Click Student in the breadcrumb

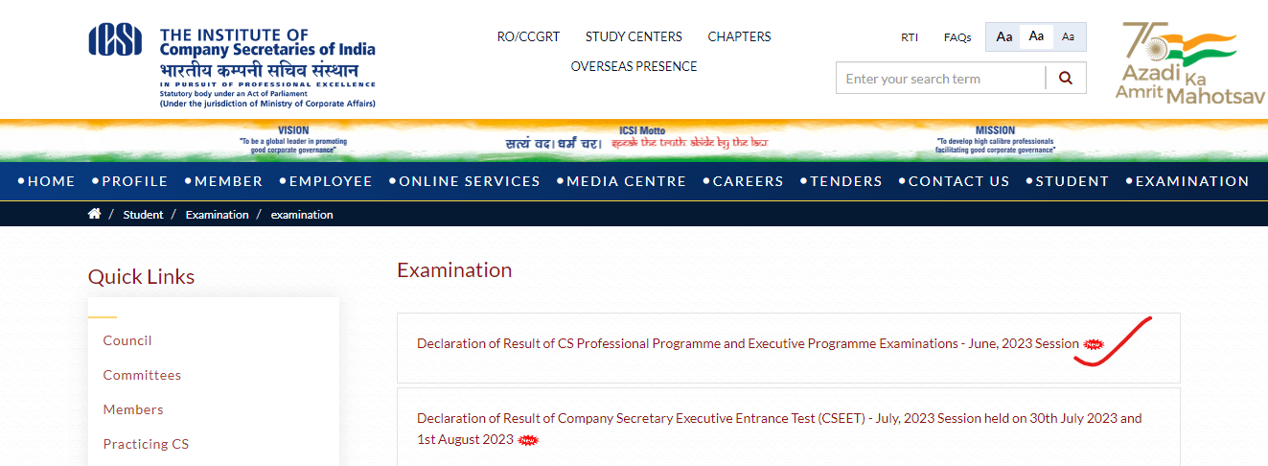(x=143, y=215)
